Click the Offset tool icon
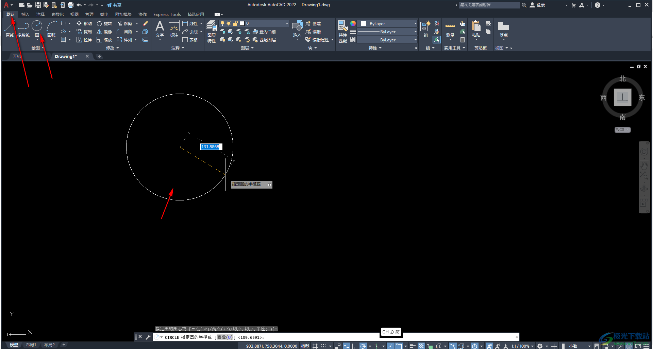The width and height of the screenshot is (653, 349). [x=145, y=40]
